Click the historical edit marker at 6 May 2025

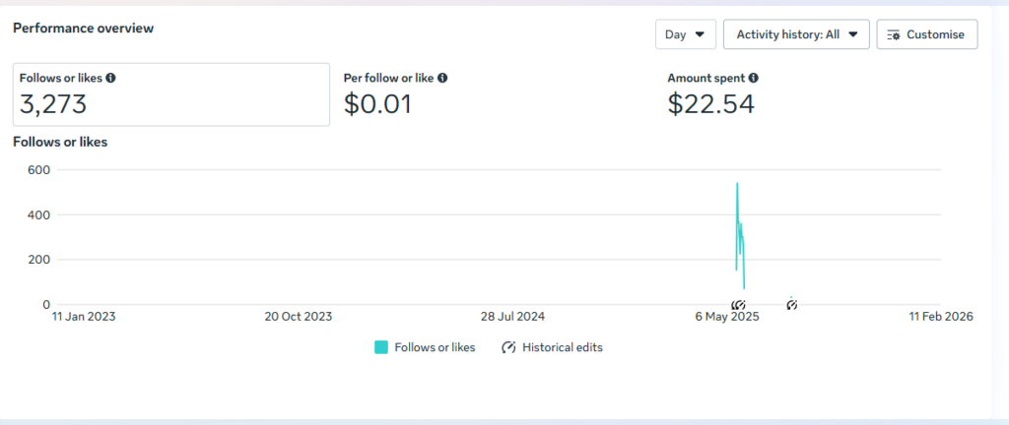pos(738,304)
